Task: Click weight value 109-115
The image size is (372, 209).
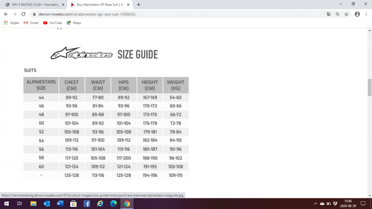Action: tap(176, 175)
